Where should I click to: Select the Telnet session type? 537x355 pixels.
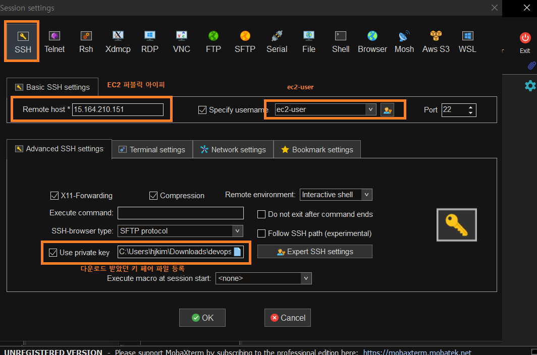tap(55, 42)
